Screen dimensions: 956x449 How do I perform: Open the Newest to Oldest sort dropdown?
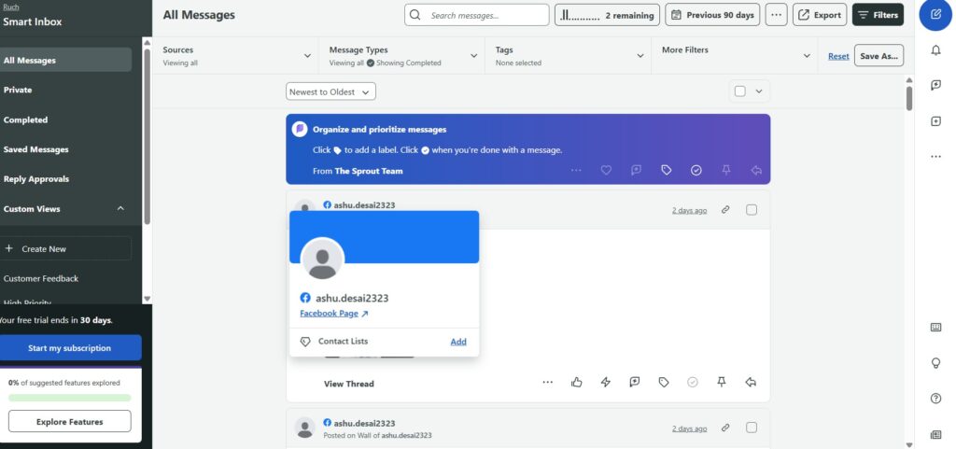(330, 91)
